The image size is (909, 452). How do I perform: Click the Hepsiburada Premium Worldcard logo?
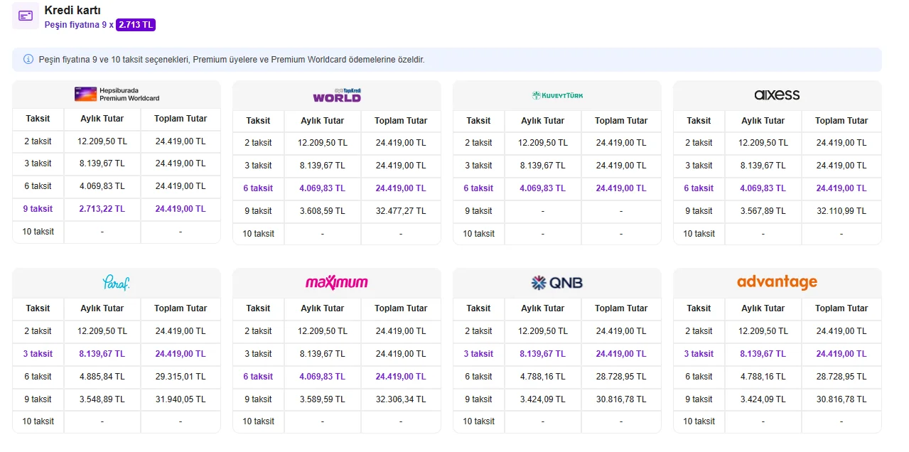point(117,94)
